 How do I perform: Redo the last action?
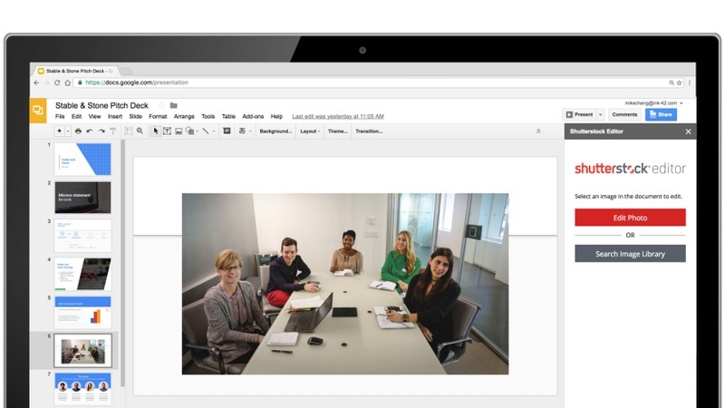pos(101,131)
